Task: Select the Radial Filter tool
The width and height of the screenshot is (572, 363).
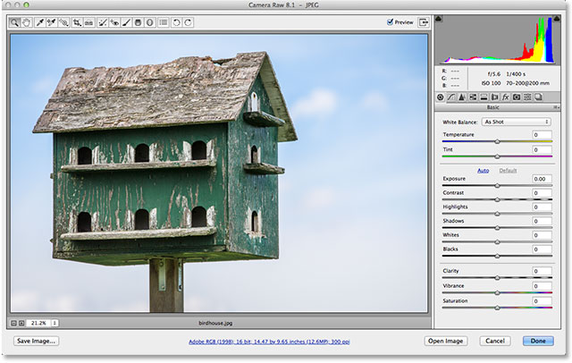Action: coord(149,22)
